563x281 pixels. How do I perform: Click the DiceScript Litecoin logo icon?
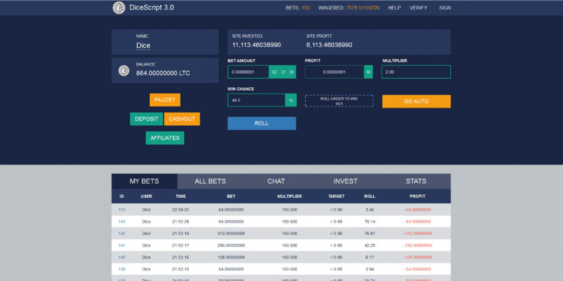pyautogui.click(x=119, y=7)
